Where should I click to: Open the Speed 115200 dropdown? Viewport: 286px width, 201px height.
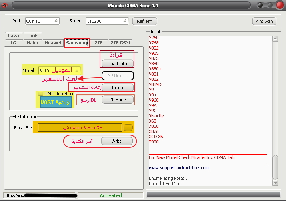coord(107,21)
